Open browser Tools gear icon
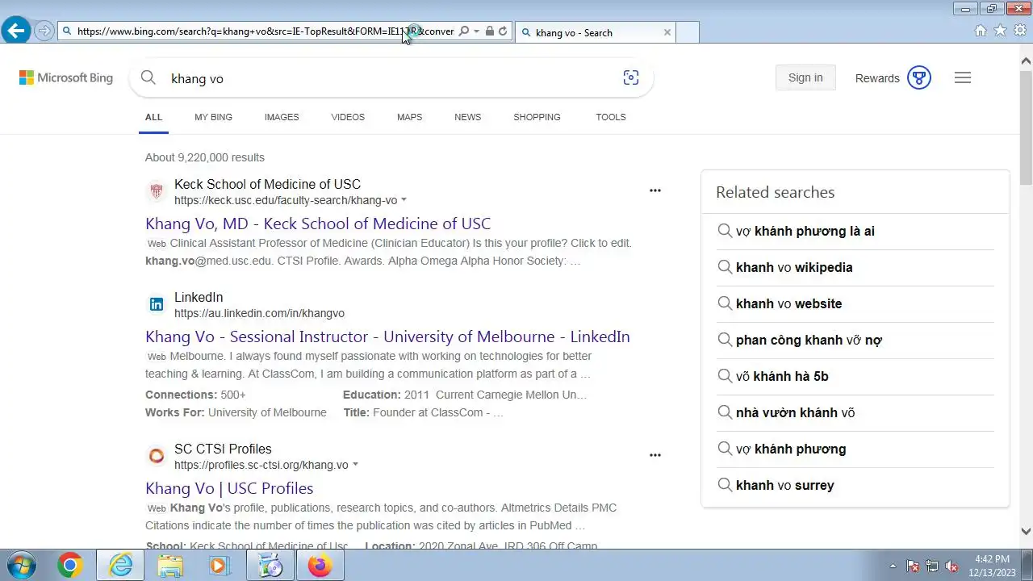This screenshot has height=581, width=1033. pos(1020,31)
